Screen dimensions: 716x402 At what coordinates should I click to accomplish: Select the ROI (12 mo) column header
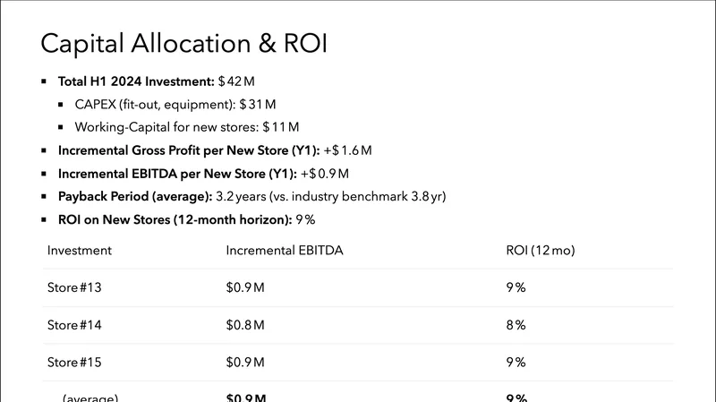(x=541, y=251)
